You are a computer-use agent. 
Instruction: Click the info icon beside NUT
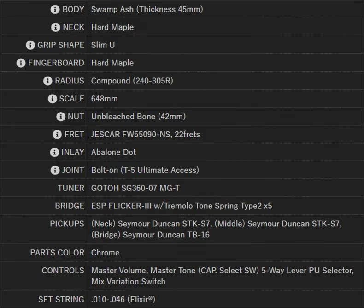pyautogui.click(x=60, y=117)
